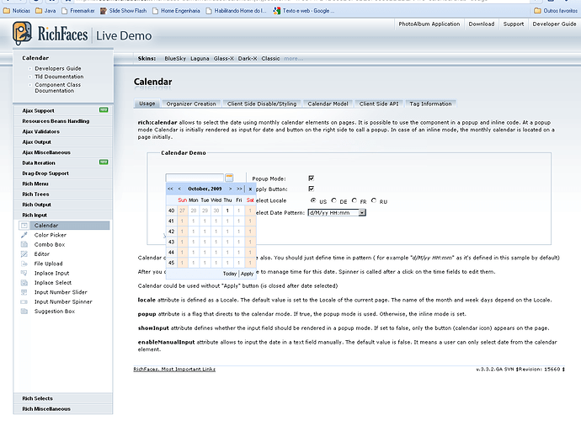Expand the Ajax Validators group
Screen dimensions: 581x421
point(63,131)
